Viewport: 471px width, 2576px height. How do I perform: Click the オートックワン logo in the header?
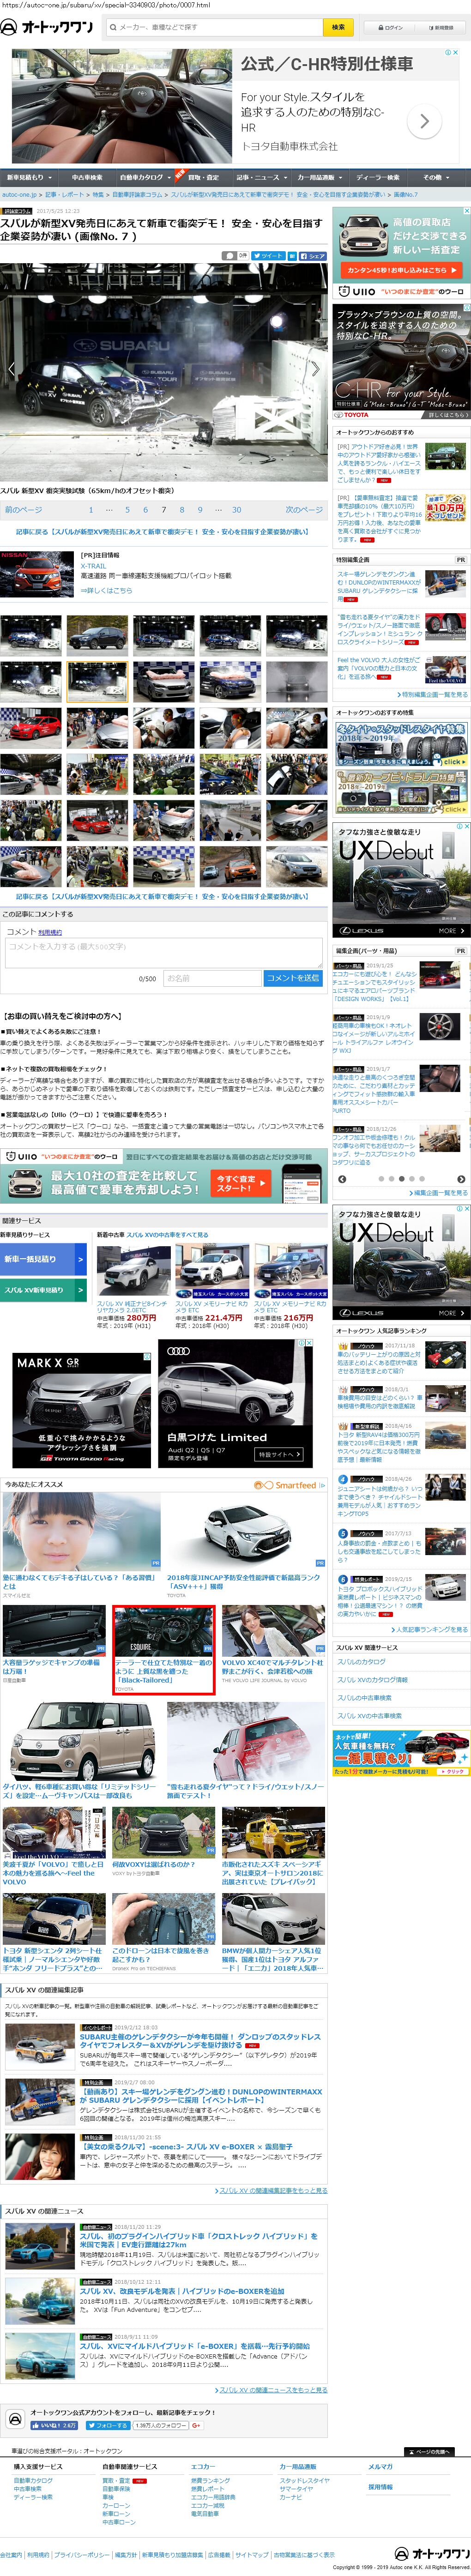click(47, 27)
